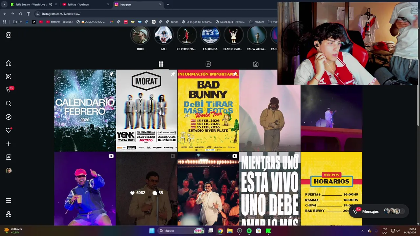Show hidden system tray icons
The image size is (420, 236).
pyautogui.click(x=362, y=231)
